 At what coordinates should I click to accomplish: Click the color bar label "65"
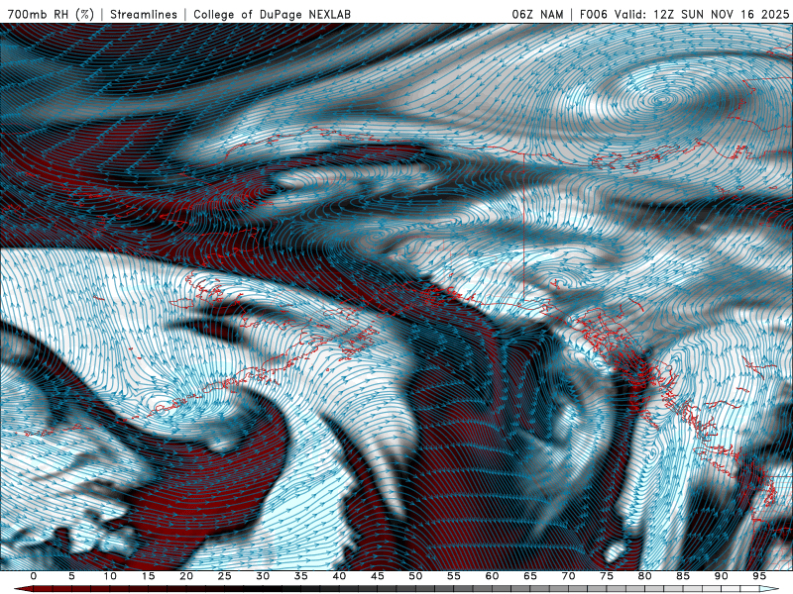click(x=530, y=576)
